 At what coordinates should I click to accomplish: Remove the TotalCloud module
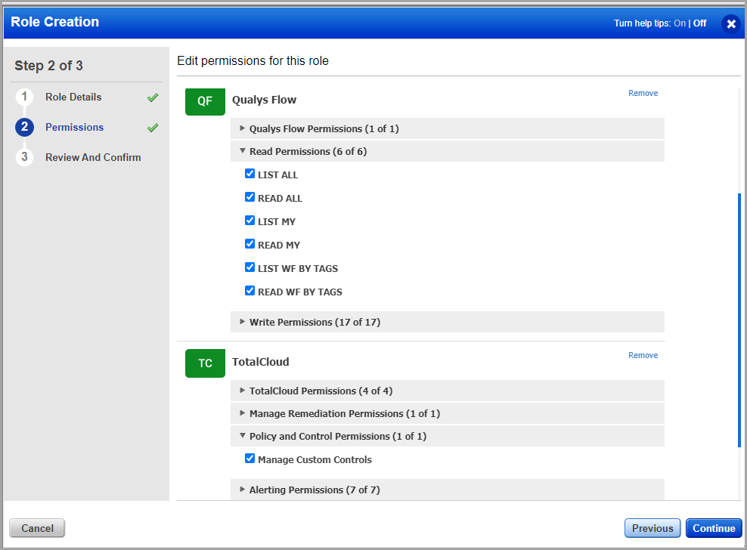coord(643,355)
